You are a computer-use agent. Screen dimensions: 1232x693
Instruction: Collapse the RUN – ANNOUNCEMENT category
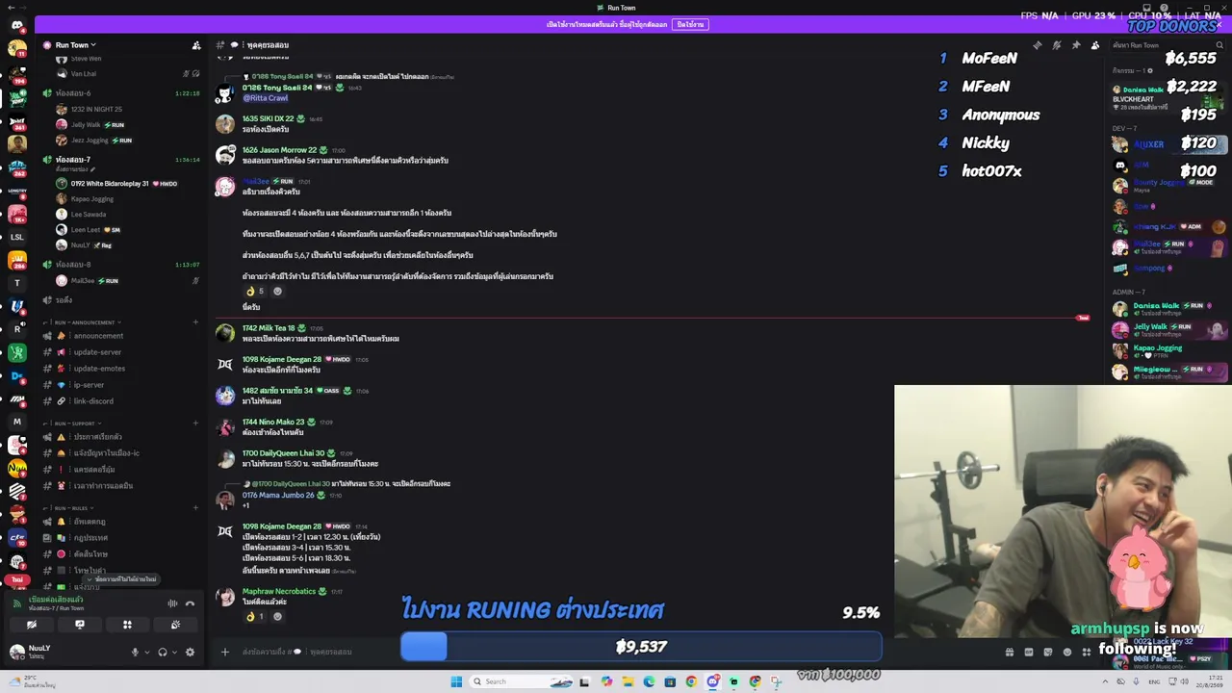click(85, 322)
